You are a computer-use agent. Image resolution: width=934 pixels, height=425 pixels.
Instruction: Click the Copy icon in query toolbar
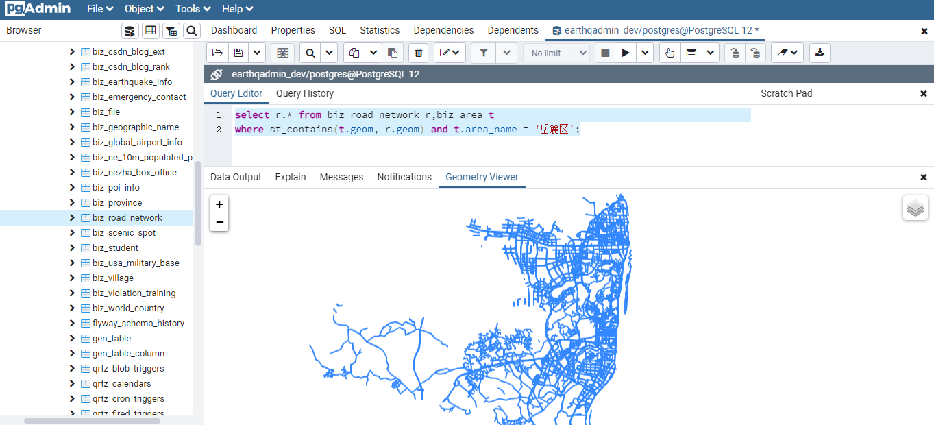pyautogui.click(x=354, y=53)
